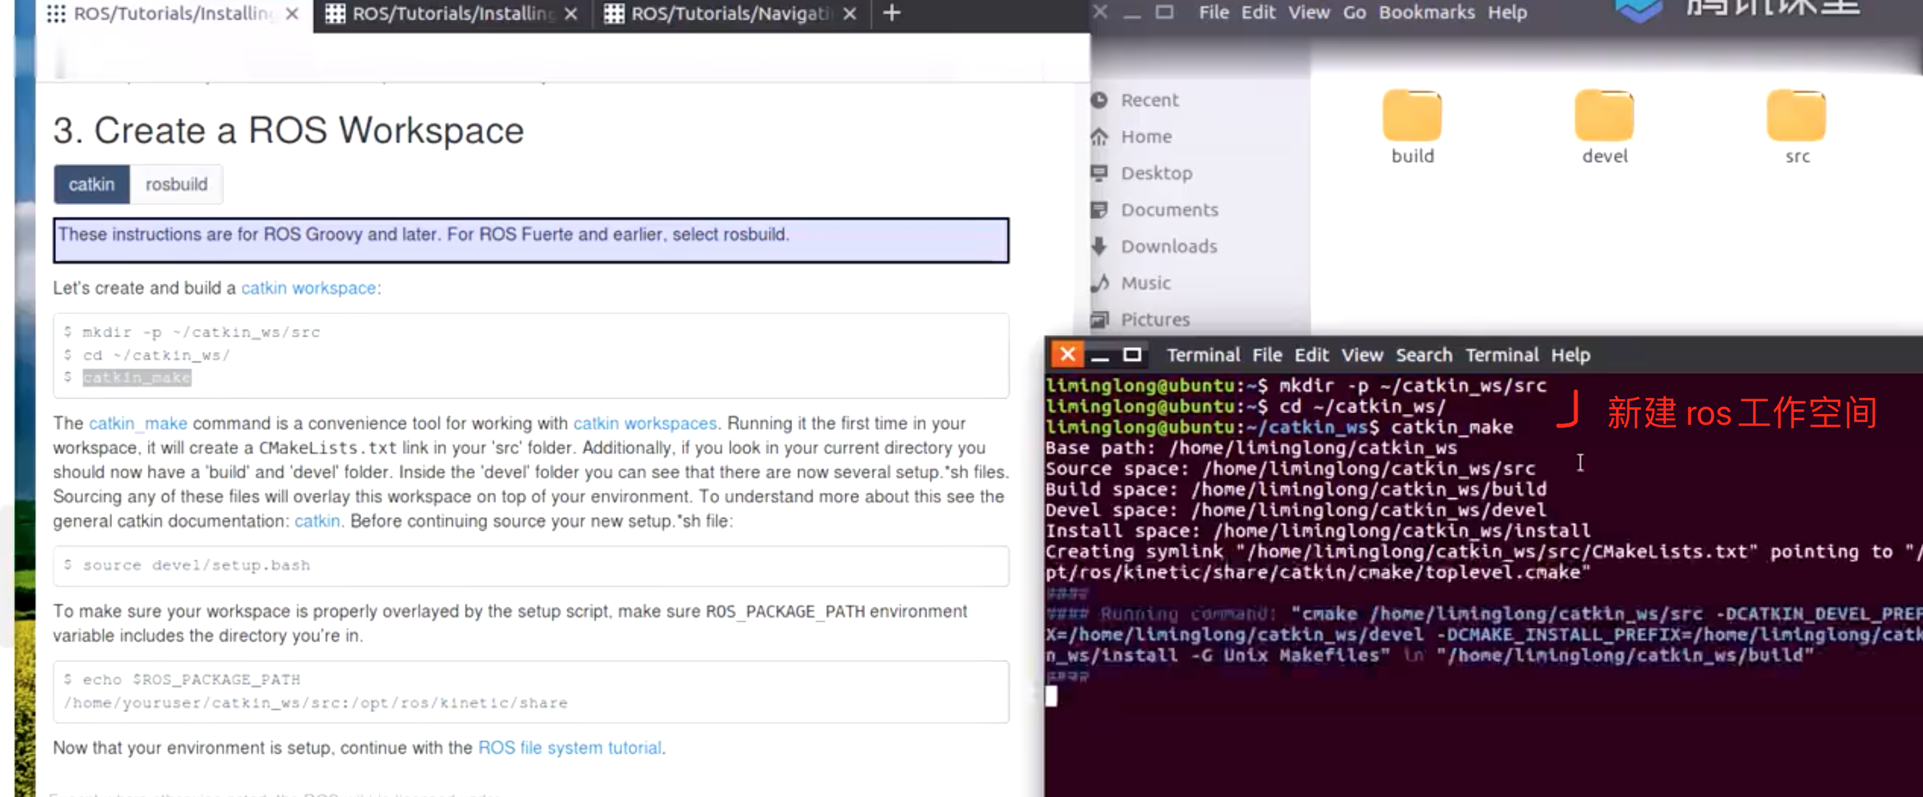
Task: Open the catkin workspace link
Action: 308,288
